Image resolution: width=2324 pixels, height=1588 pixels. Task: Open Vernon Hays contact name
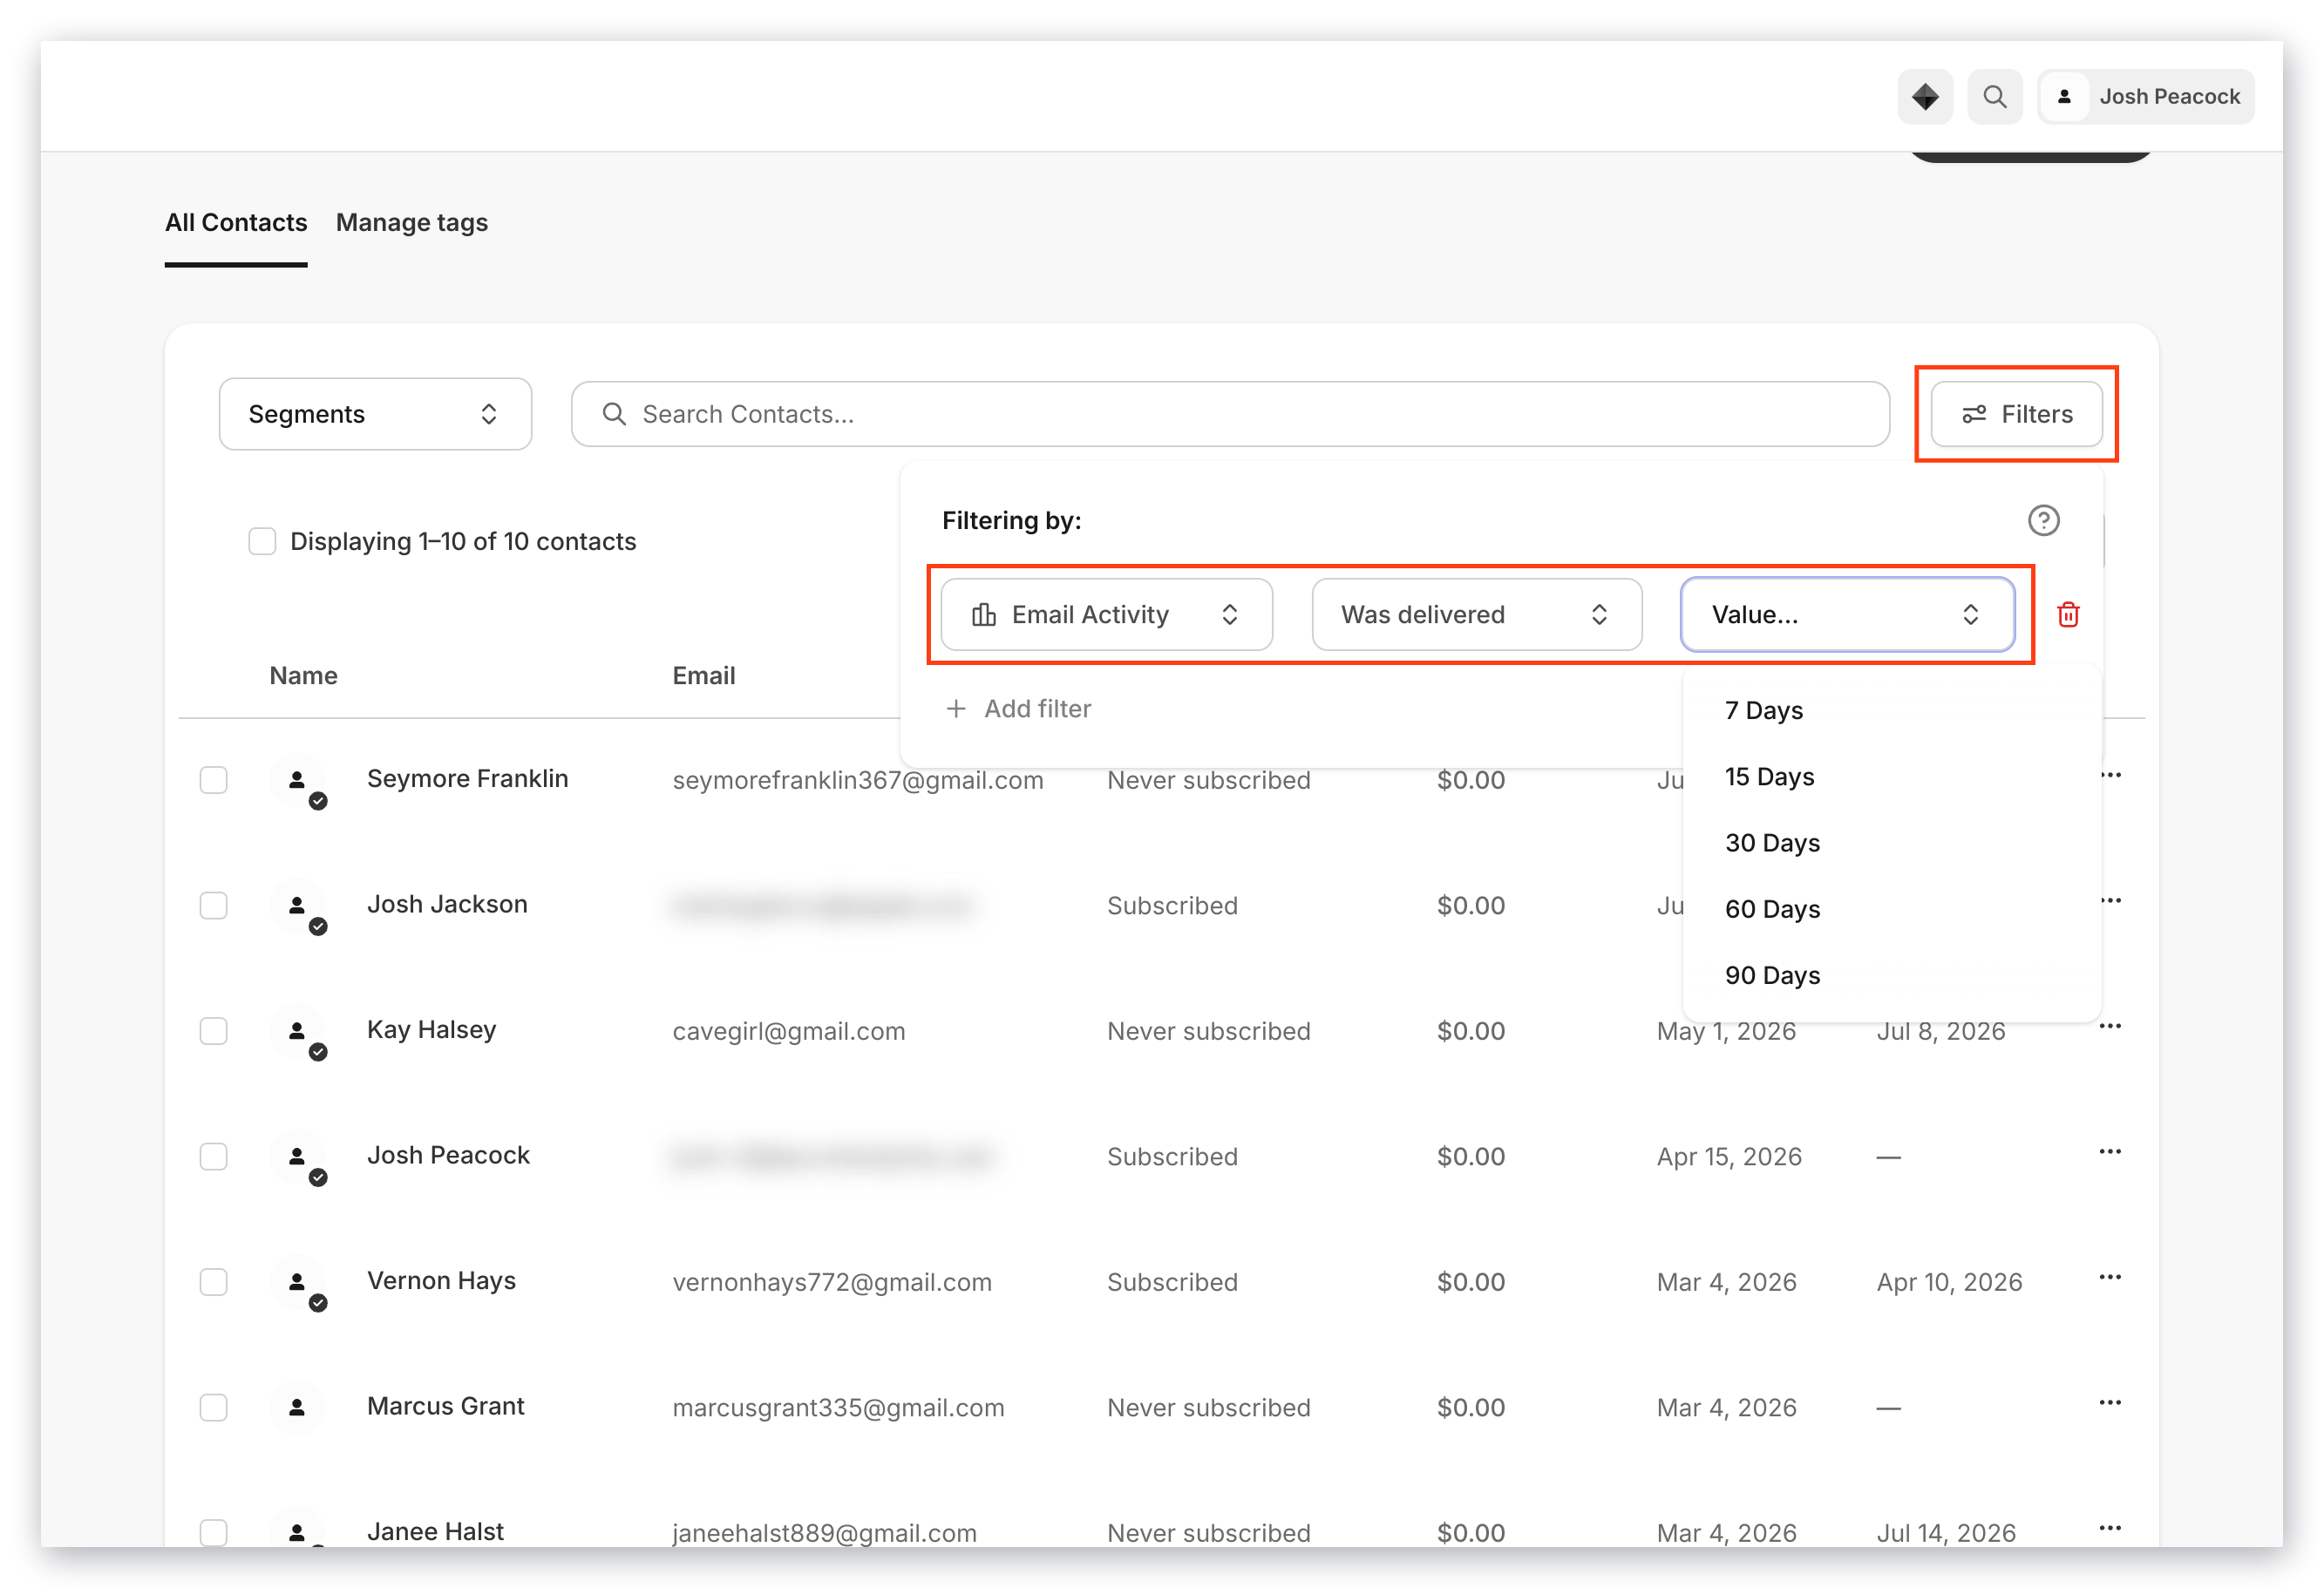441,1281
